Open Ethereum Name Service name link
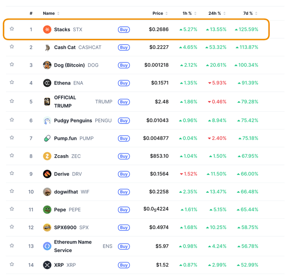 [73, 246]
